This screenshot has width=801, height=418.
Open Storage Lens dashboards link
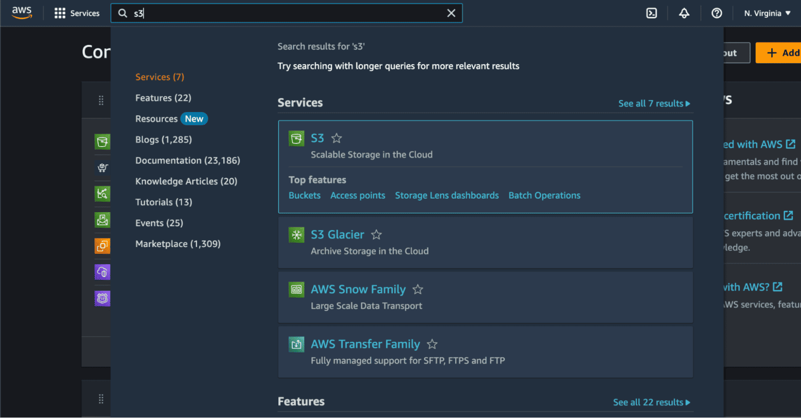pyautogui.click(x=447, y=195)
